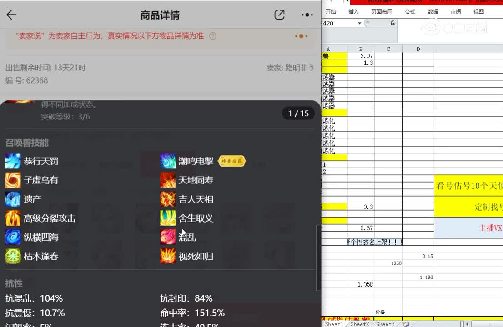Select the 子虚乌有 skill icon
The width and height of the screenshot is (503, 327).
(x=13, y=180)
